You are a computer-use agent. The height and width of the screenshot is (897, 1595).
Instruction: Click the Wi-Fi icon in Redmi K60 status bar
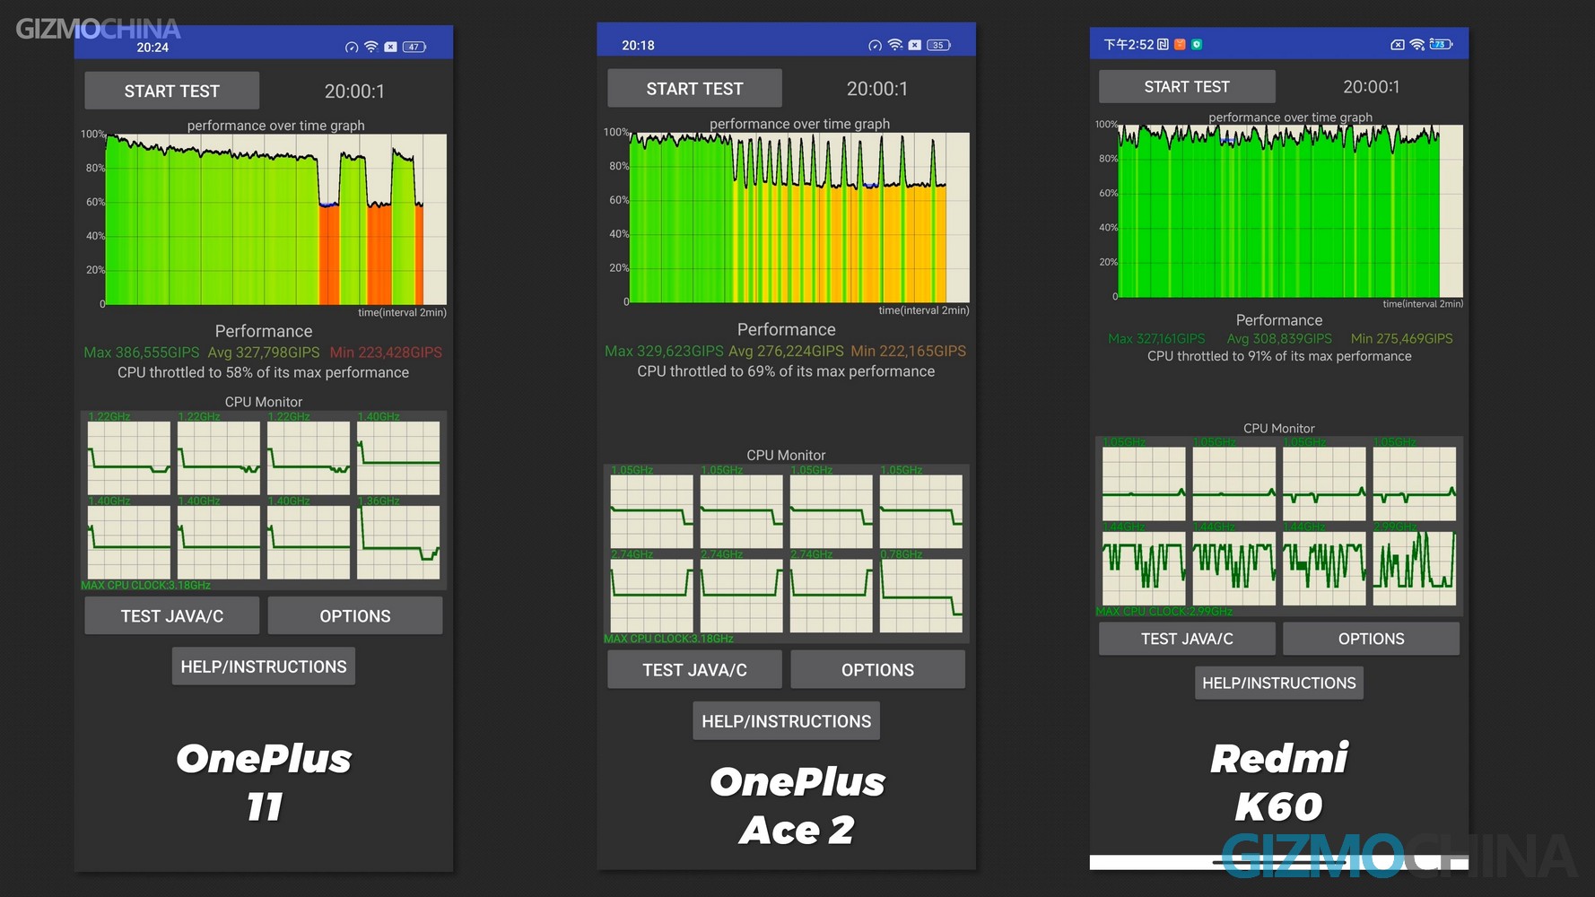[x=1417, y=44]
